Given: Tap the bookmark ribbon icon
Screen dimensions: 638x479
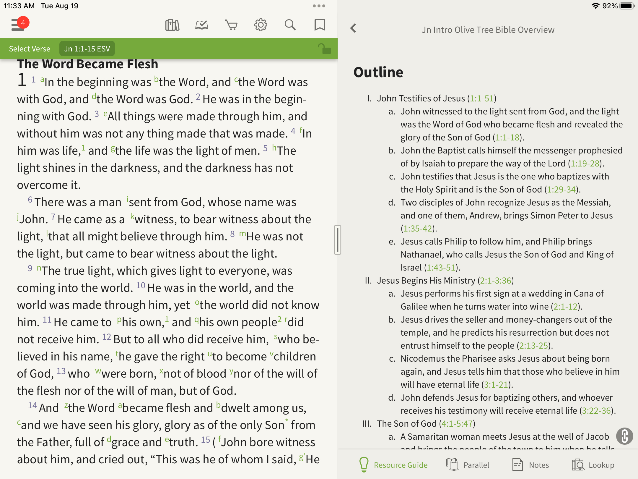Looking at the screenshot, I should click(x=320, y=25).
